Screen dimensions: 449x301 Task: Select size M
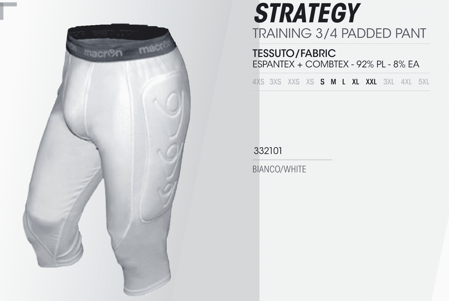click(333, 82)
